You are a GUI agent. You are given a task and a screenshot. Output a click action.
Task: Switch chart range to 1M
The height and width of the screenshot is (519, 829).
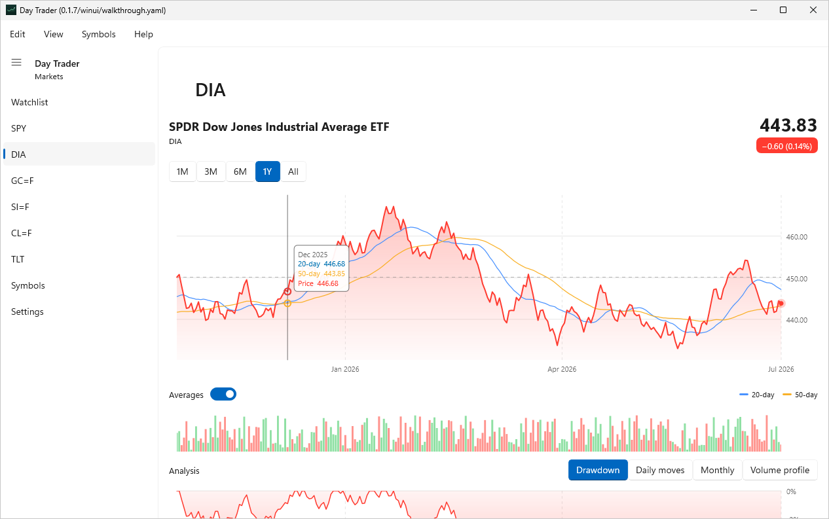[183, 171]
